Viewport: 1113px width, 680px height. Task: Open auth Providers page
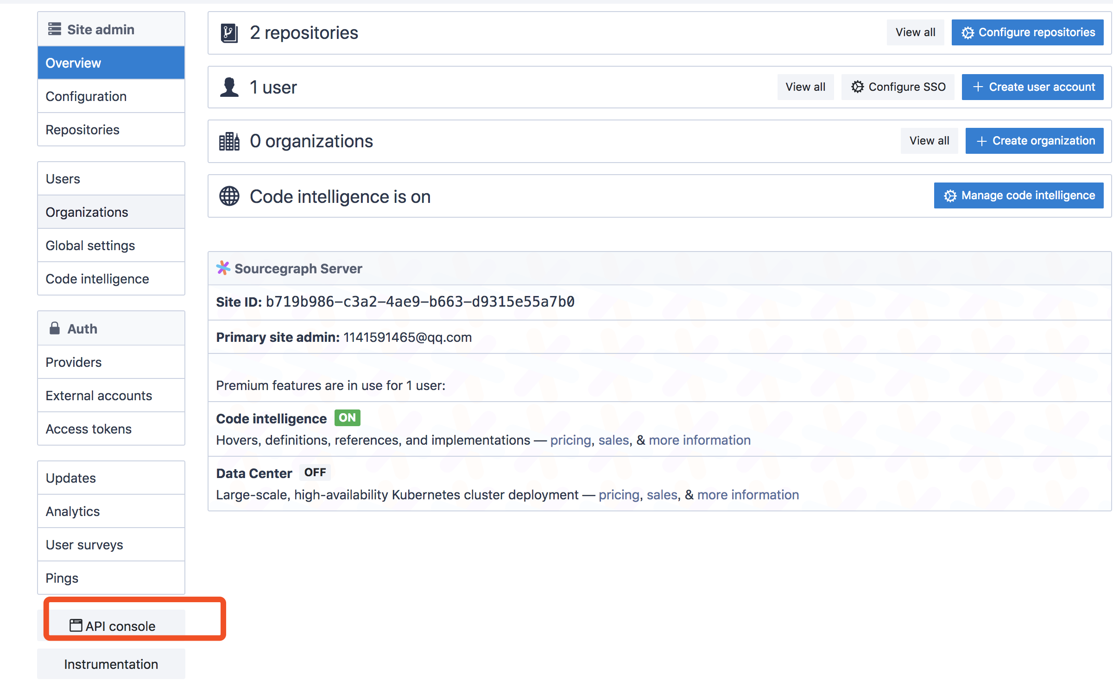click(x=111, y=362)
